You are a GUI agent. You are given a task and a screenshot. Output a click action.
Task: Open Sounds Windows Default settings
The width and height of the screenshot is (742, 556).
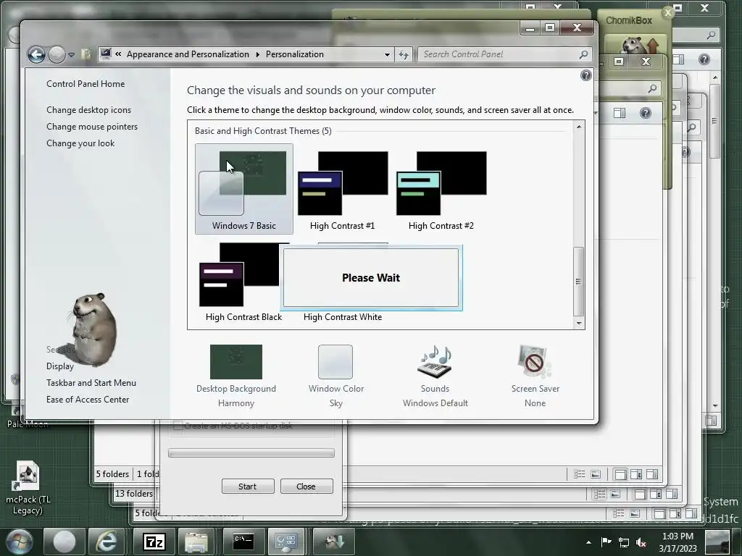(x=435, y=376)
